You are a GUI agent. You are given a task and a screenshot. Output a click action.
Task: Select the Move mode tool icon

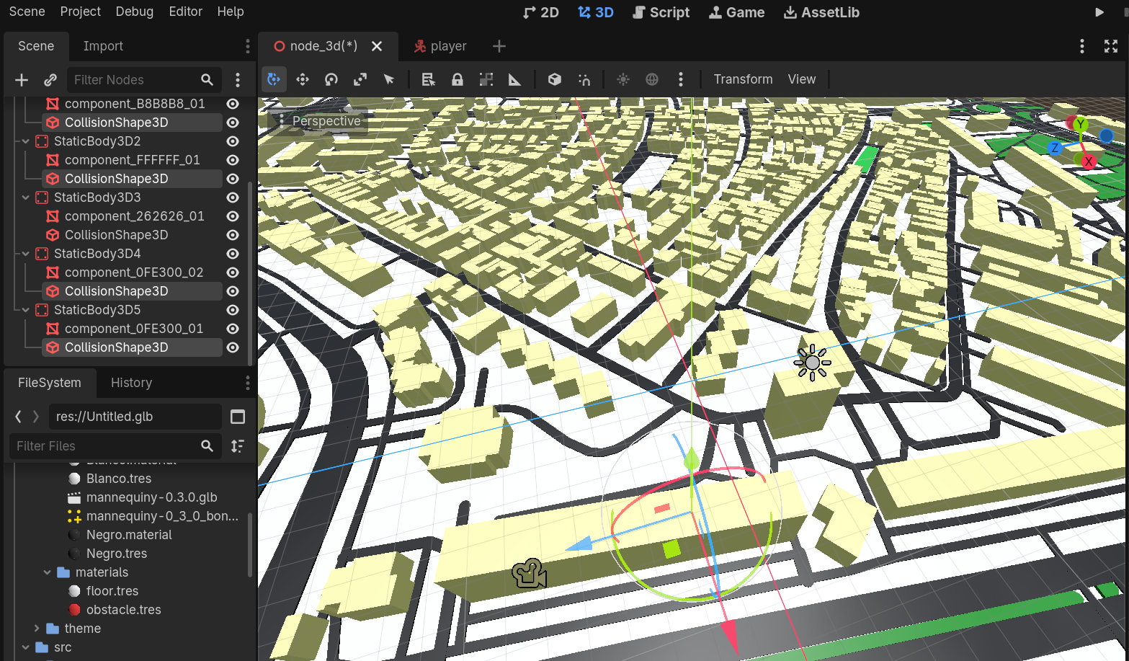click(x=303, y=79)
